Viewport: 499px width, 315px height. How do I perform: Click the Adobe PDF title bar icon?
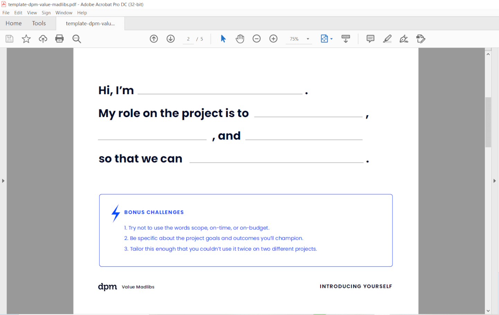click(4, 4)
